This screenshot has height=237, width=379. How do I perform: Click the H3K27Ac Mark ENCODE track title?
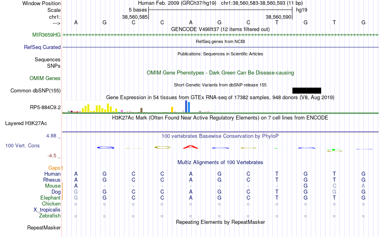220,118
